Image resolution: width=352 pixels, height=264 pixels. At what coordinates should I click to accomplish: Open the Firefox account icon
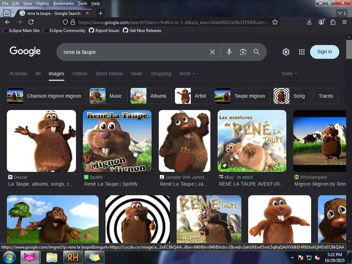coord(321,22)
